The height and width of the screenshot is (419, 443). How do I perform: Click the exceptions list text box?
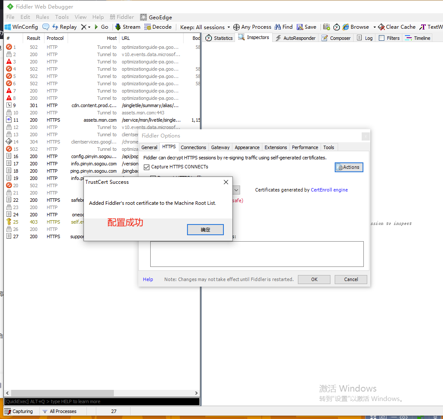pos(257,254)
